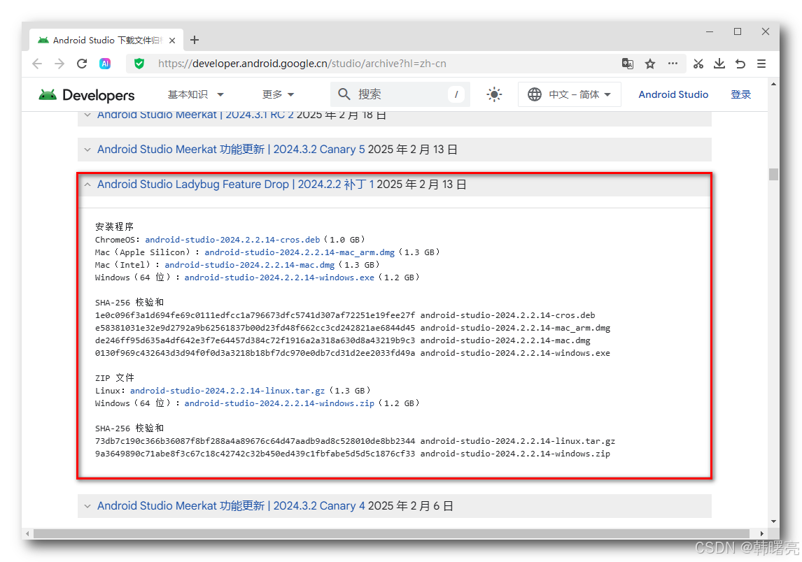Click the translate page icon
This screenshot has height=562, width=802.
coord(628,64)
